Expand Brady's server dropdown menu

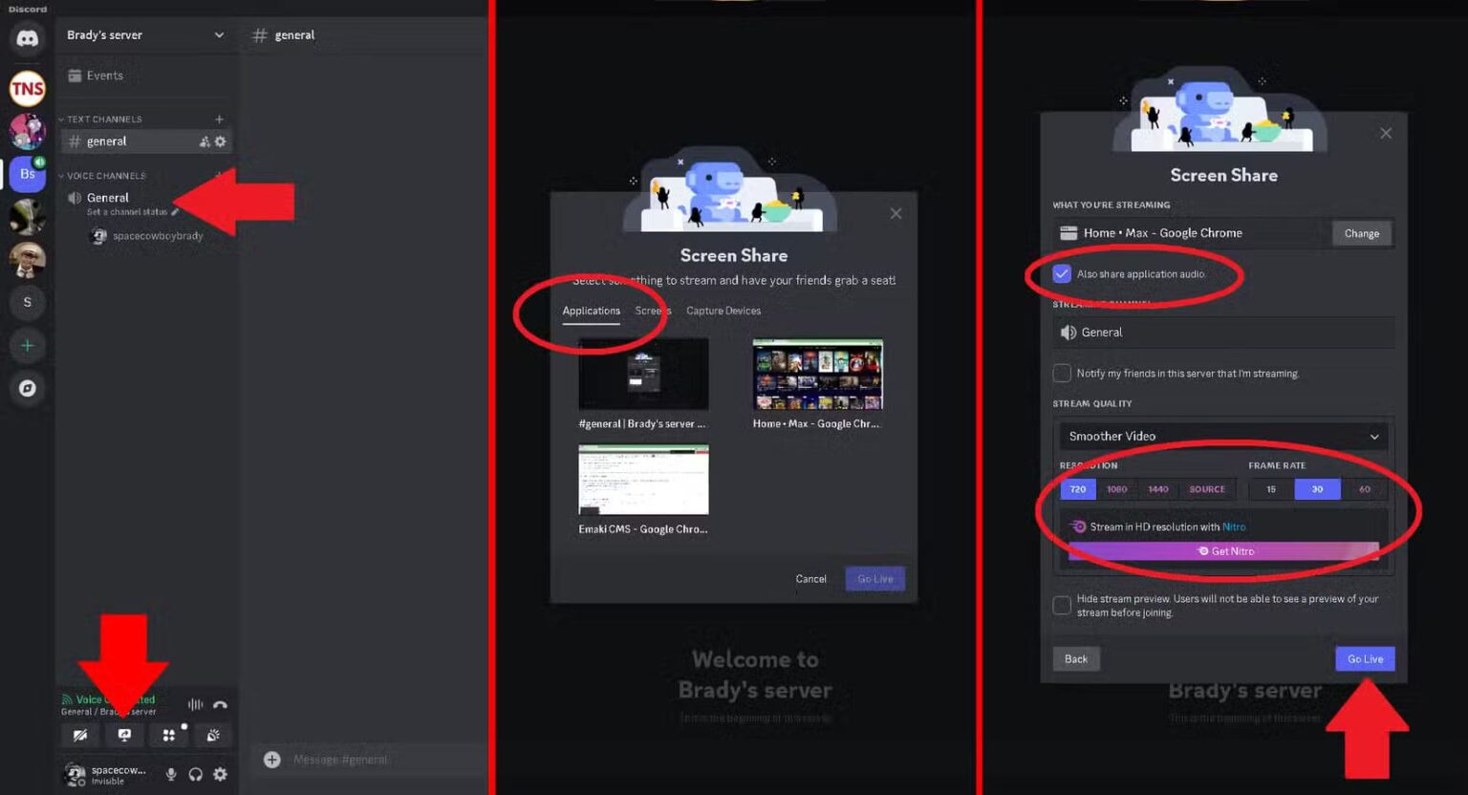(219, 35)
